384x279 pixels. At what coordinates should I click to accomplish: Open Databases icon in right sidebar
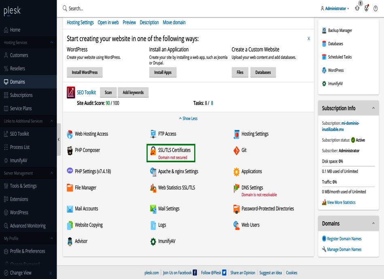tap(324, 44)
